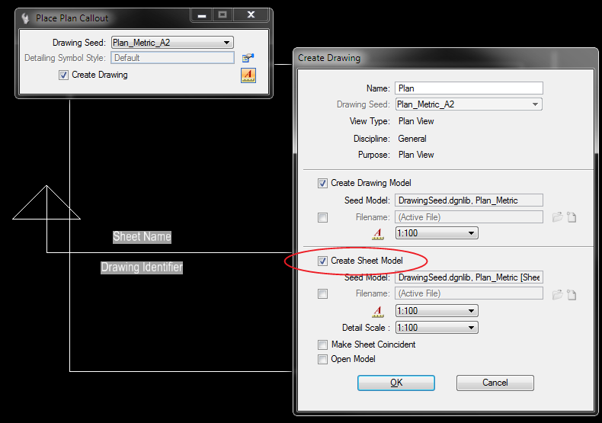Click the Create Drawing dialog title bar
Viewport: 602px width, 423px height.
click(x=445, y=58)
